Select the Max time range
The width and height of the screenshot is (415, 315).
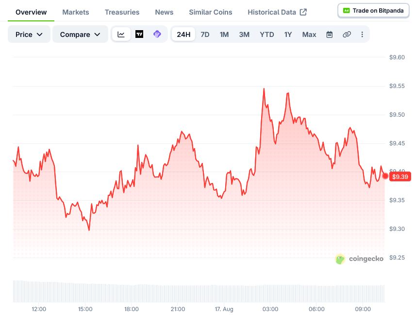click(309, 35)
